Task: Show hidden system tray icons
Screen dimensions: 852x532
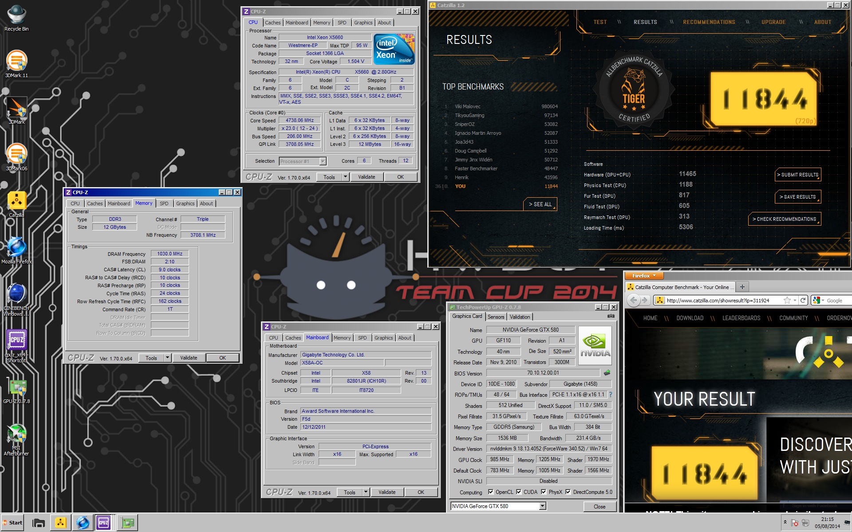Action: click(785, 522)
